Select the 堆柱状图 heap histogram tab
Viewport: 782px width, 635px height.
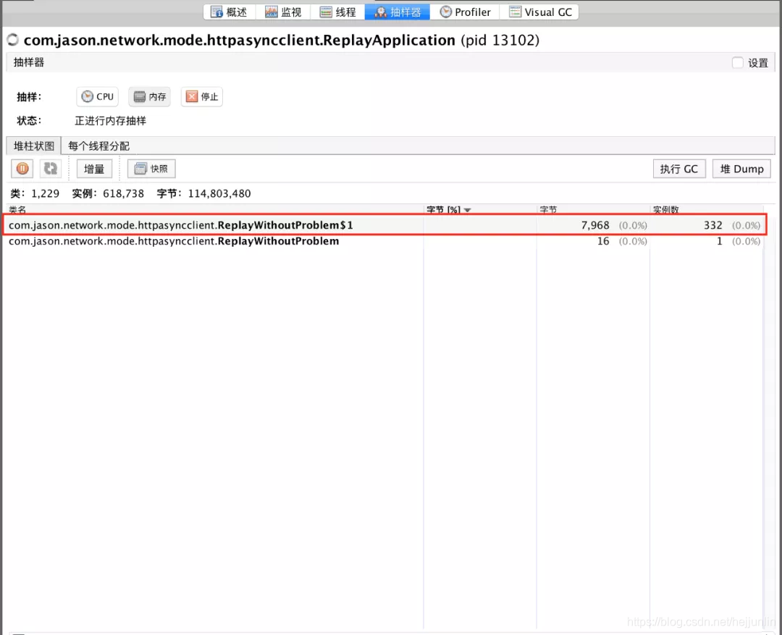tap(33, 146)
